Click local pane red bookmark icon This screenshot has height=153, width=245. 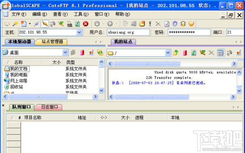click(x=82, y=53)
